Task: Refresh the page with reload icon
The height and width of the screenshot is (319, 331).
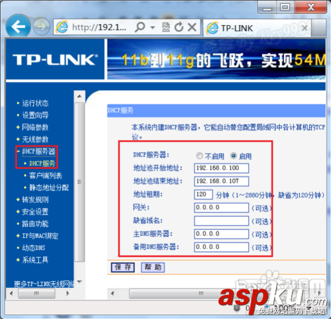Action: [x=179, y=27]
